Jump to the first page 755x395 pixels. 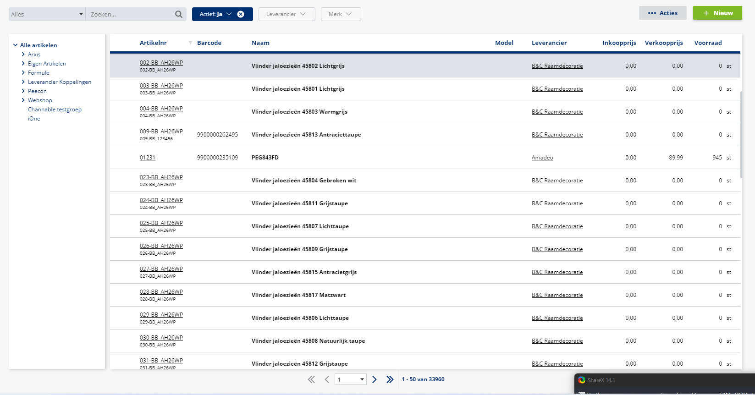pyautogui.click(x=311, y=379)
